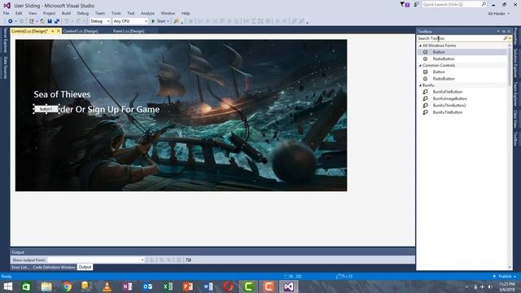Screen dimensions: 521x293
Task: Collapse the All Windows Forms group
Action: (x=420, y=46)
